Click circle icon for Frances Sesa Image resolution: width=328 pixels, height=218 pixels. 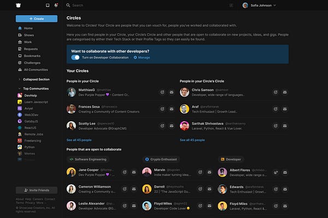click(x=162, y=109)
